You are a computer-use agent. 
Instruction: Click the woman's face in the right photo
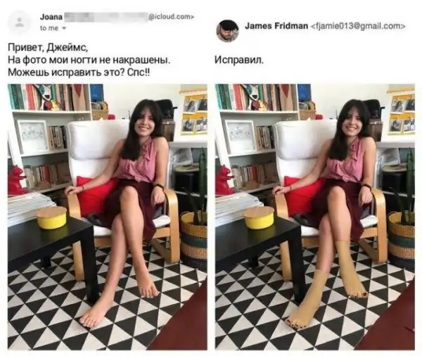pos(350,122)
